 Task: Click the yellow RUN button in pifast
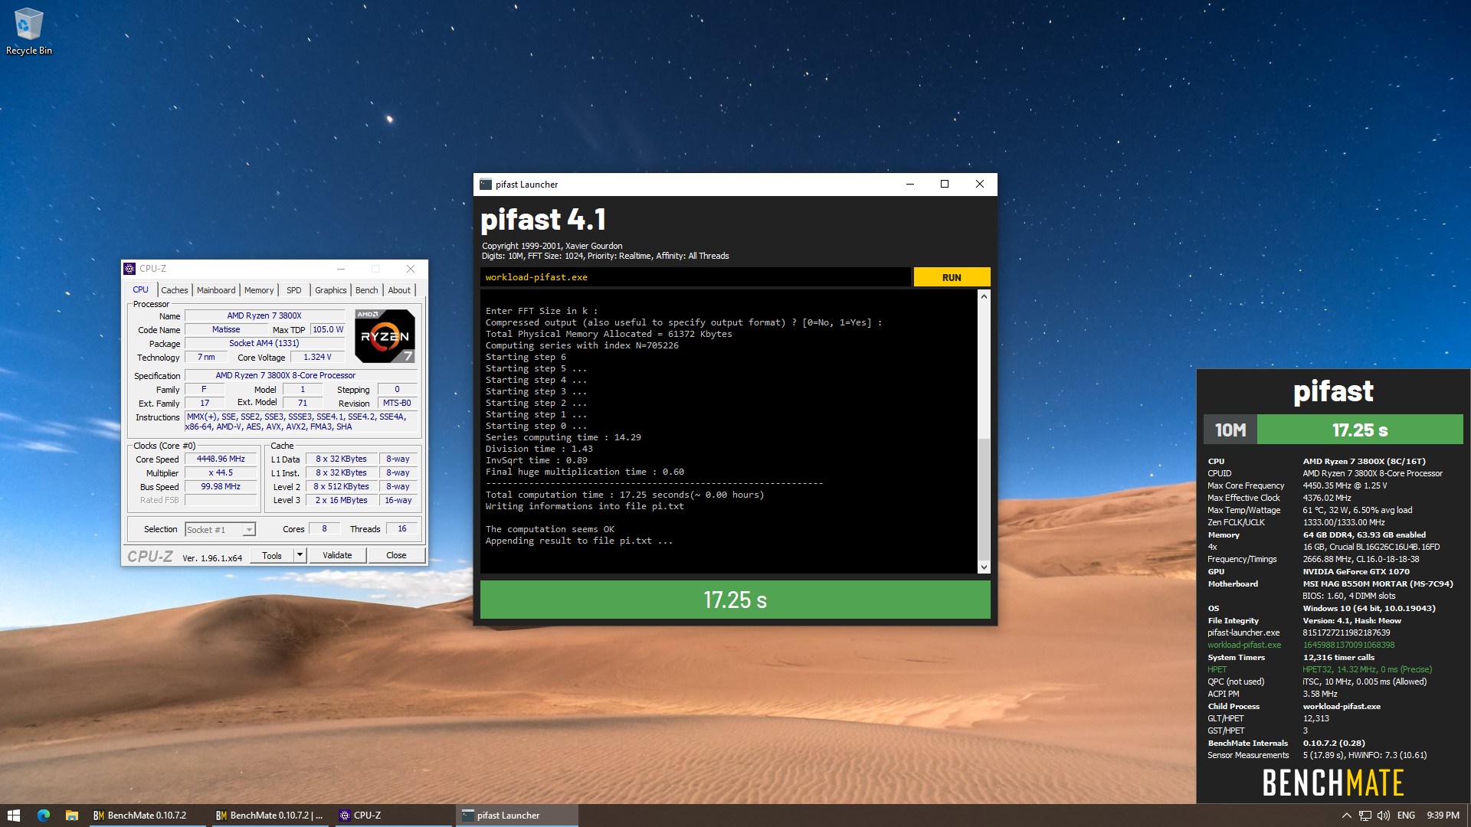coord(952,277)
